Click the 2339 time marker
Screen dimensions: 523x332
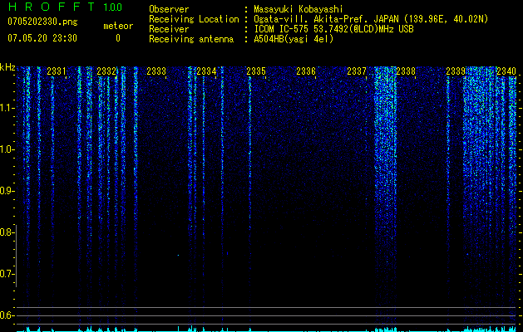click(456, 71)
